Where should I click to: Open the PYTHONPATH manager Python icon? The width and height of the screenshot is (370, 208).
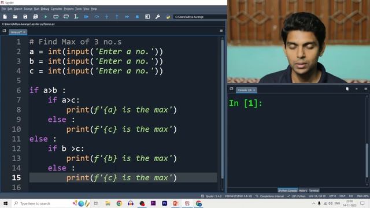[168, 17]
